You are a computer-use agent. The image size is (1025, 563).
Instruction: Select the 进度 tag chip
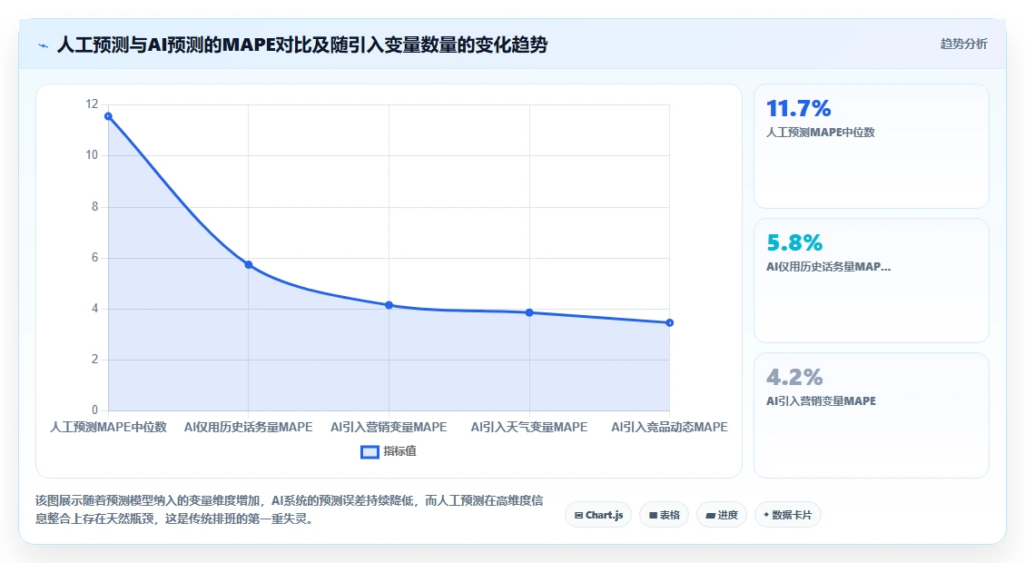(x=722, y=515)
